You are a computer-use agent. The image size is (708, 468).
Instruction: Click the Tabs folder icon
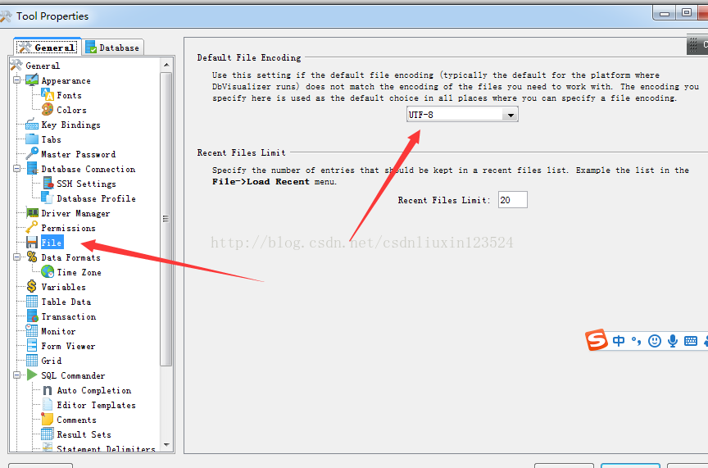click(32, 139)
